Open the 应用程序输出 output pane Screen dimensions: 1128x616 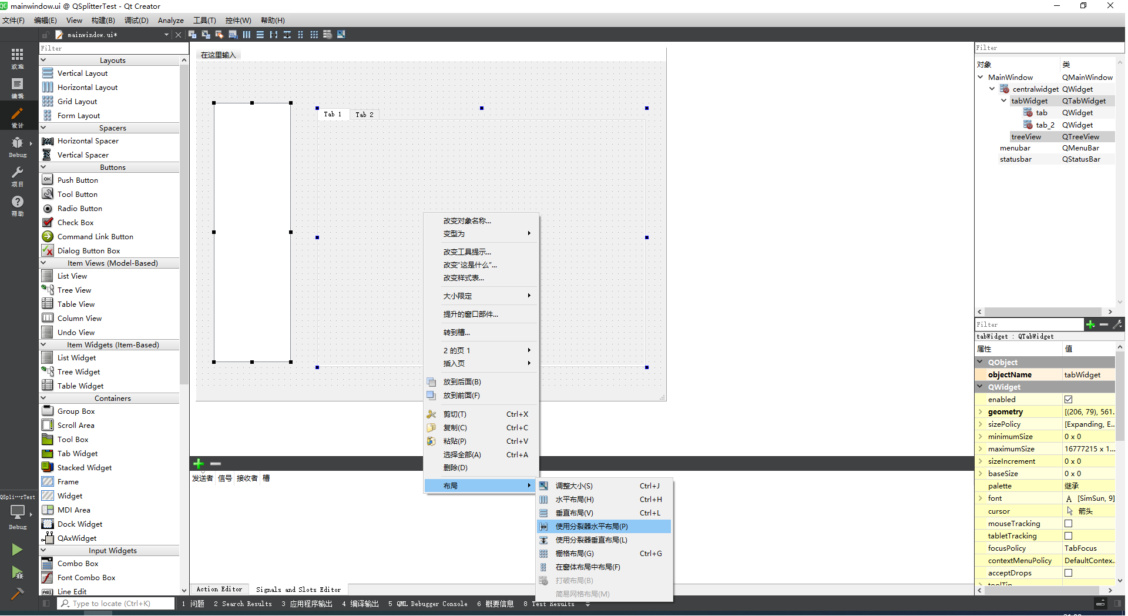tap(307, 604)
